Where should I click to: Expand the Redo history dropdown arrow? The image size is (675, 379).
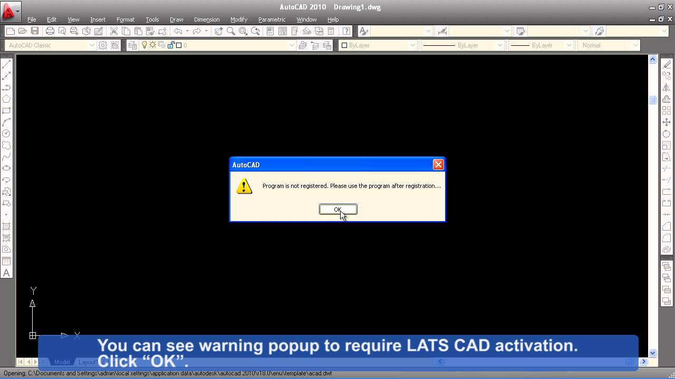pyautogui.click(x=206, y=32)
